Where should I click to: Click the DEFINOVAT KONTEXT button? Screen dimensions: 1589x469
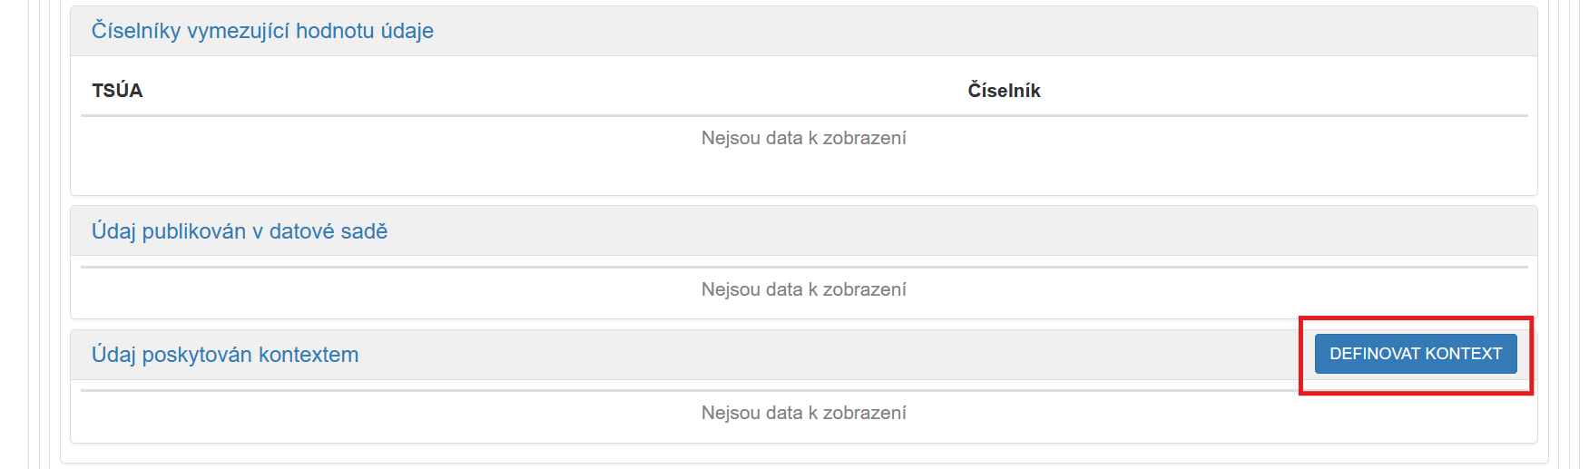point(1415,354)
